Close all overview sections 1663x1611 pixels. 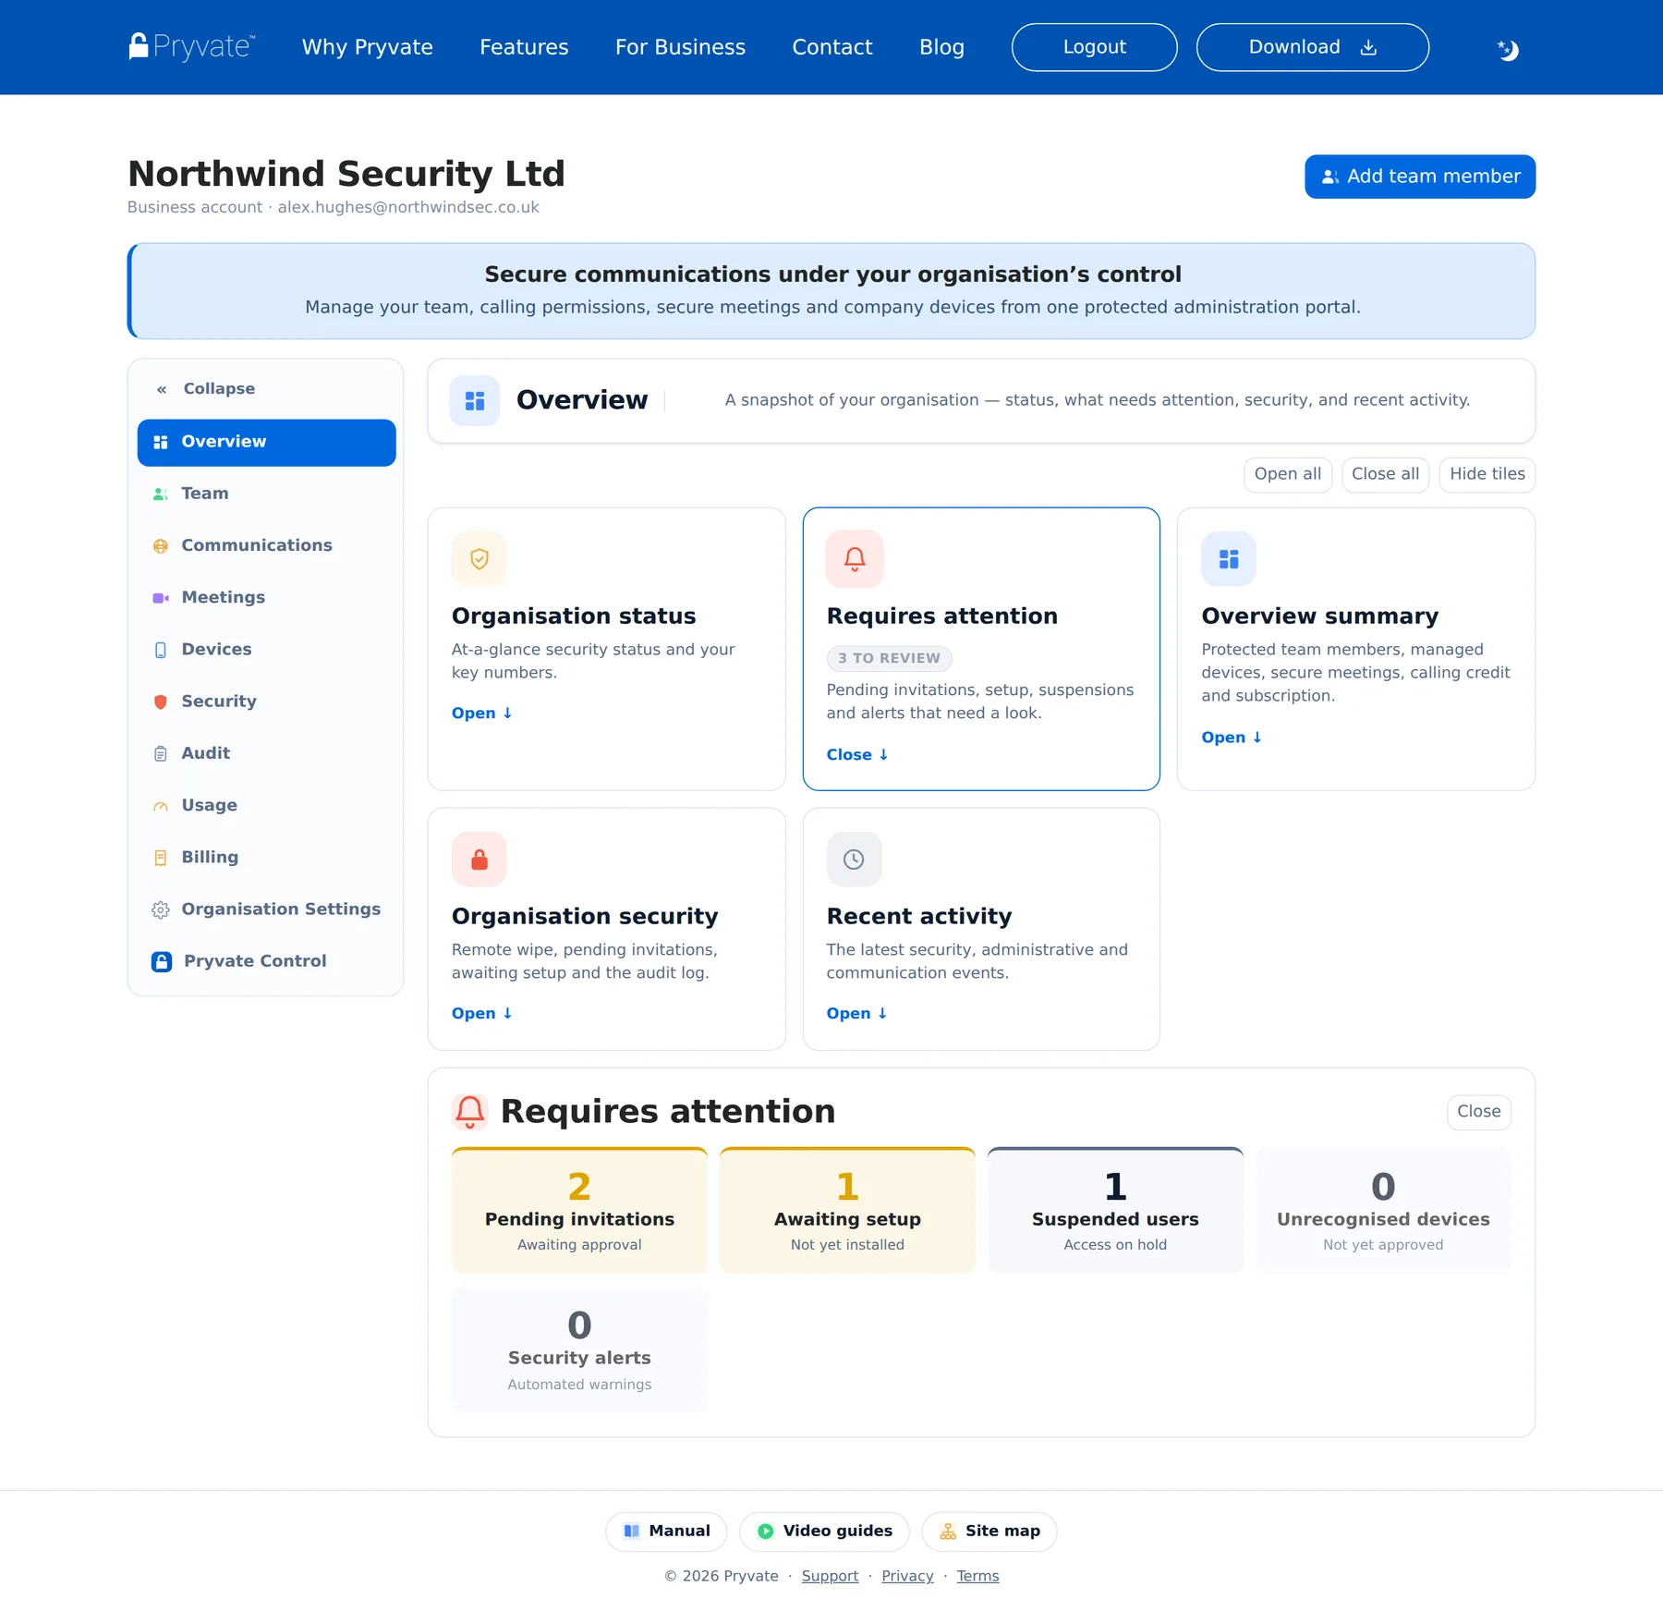tap(1385, 474)
